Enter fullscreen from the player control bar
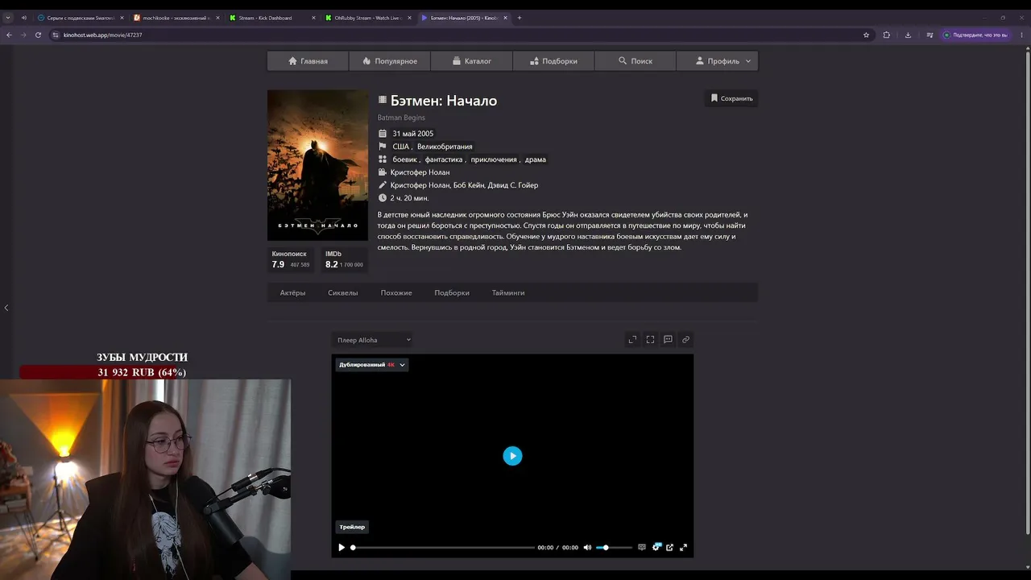The width and height of the screenshot is (1031, 580). click(x=683, y=548)
